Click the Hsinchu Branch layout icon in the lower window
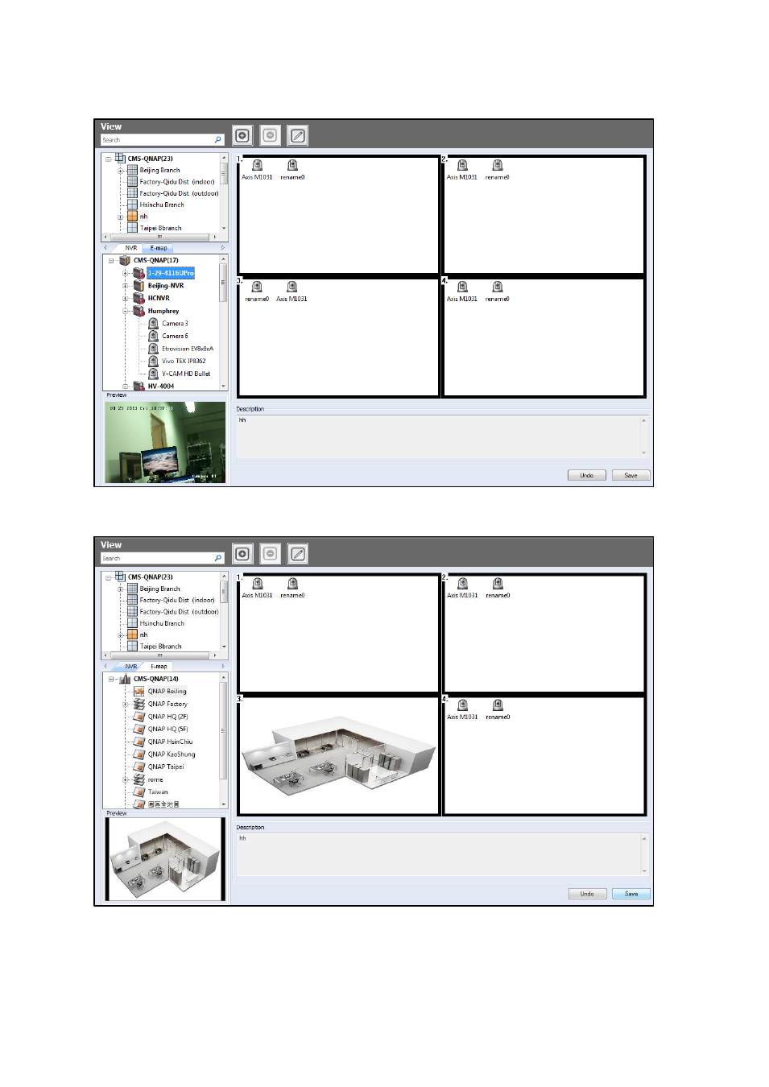Screen dimensions: 769x1087 coord(133,623)
